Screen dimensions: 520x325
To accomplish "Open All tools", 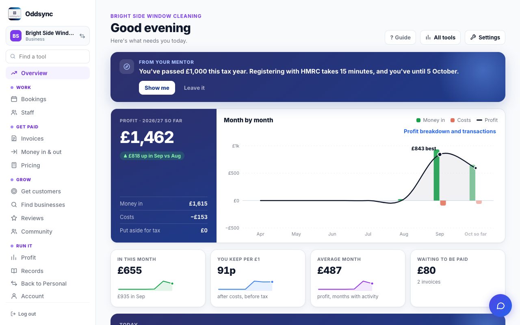I will (x=440, y=37).
